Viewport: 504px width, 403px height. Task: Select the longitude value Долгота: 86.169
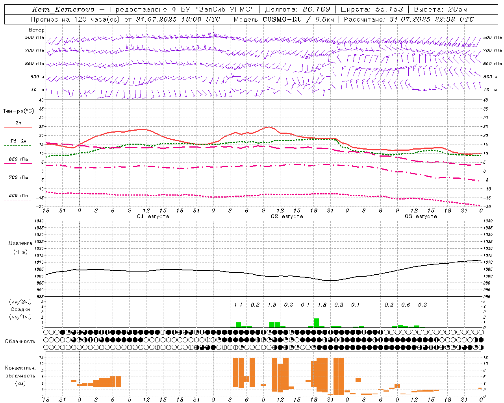coord(298,9)
